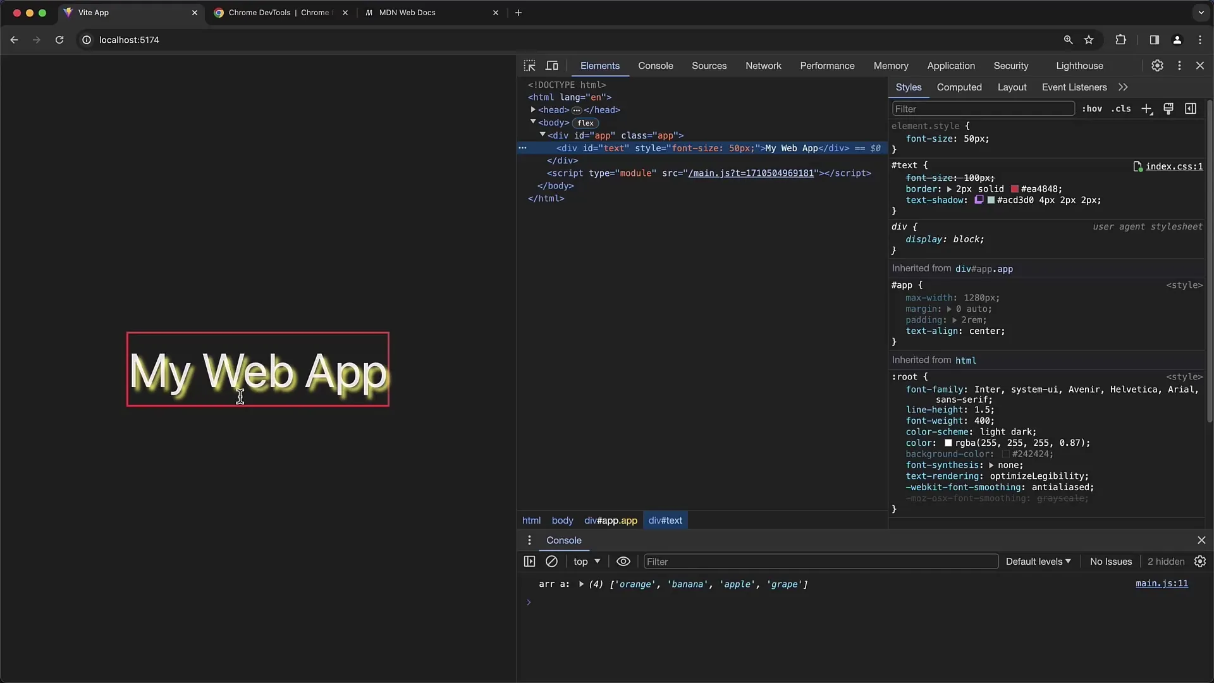Click the Computed styles tab
This screenshot has height=683, width=1214.
959,87
